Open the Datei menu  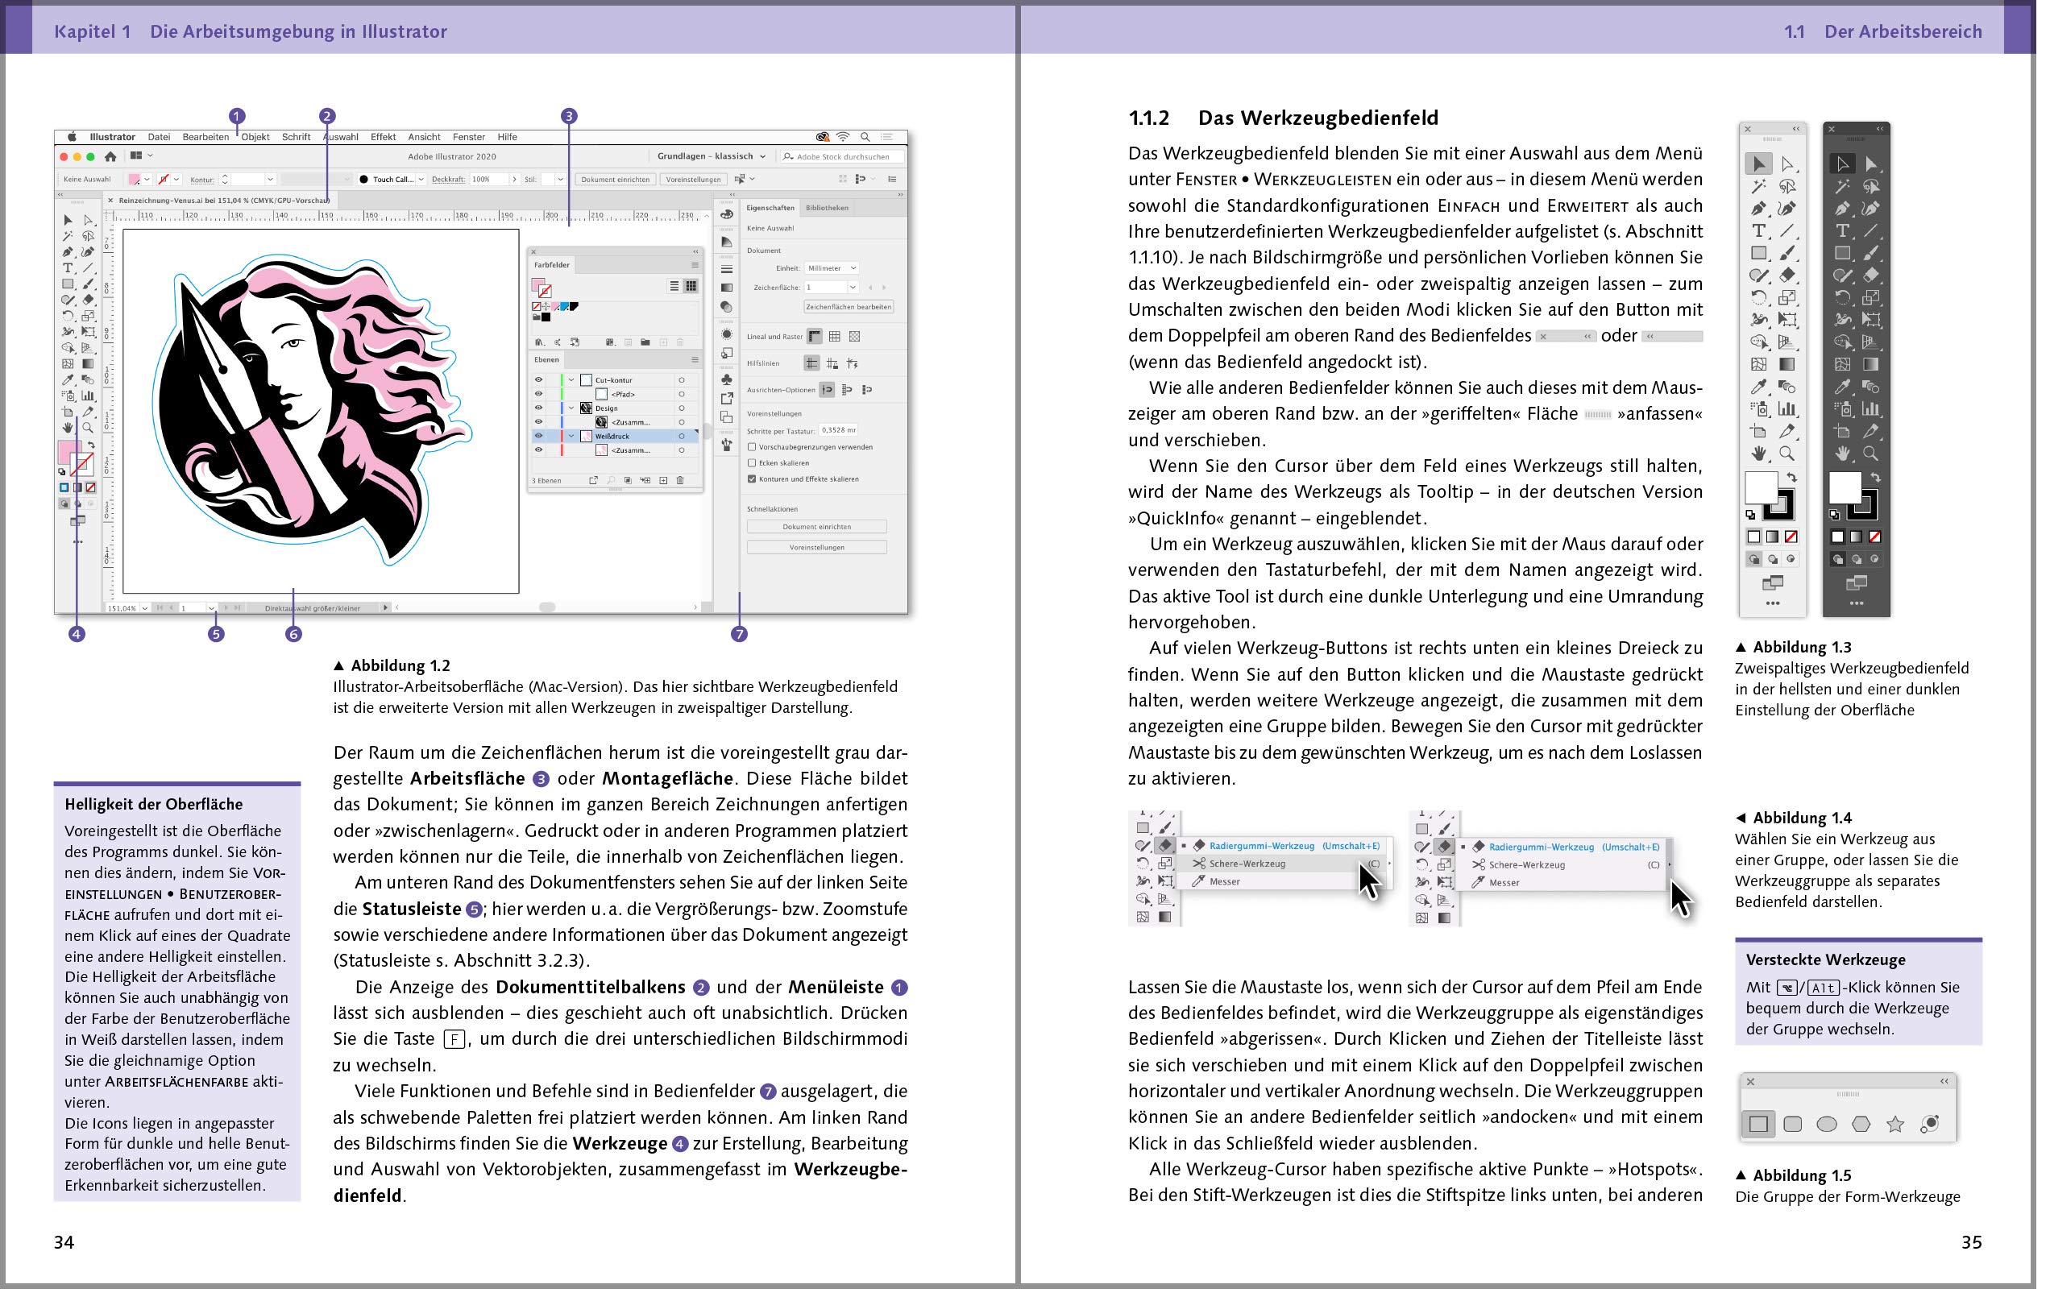tap(160, 138)
